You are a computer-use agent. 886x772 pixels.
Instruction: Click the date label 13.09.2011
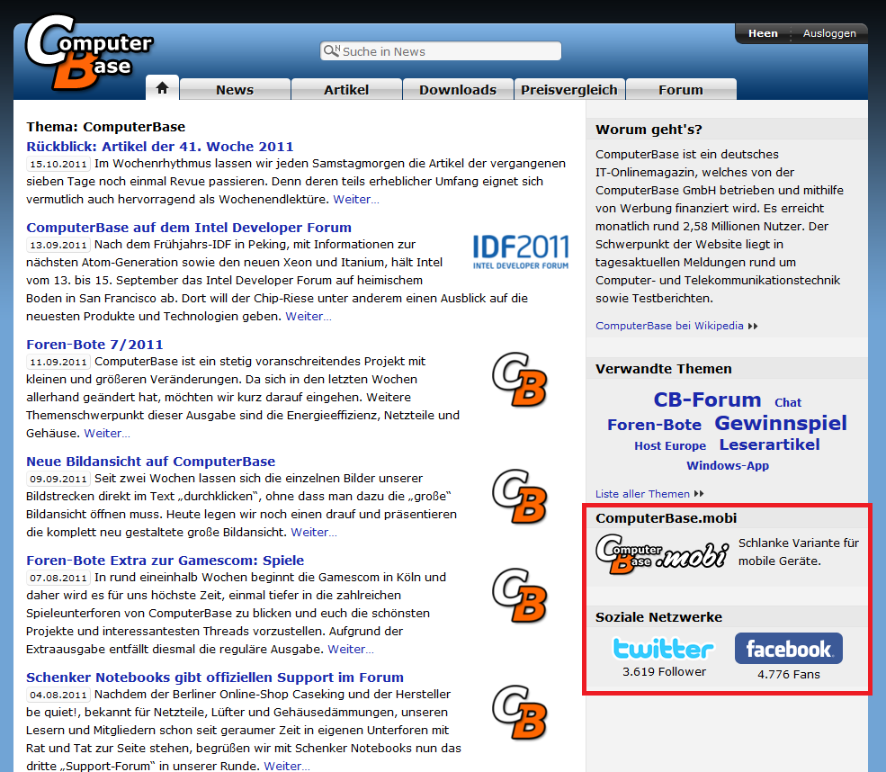58,246
